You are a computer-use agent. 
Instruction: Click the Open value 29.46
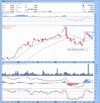pos(12,5)
